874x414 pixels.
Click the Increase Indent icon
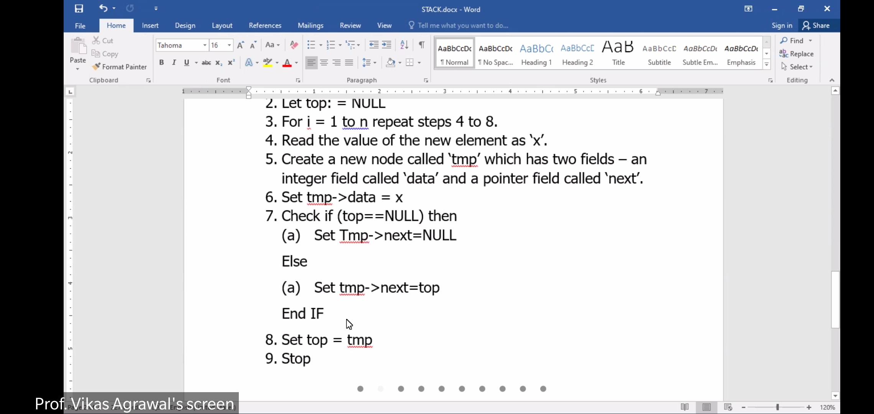coord(387,45)
